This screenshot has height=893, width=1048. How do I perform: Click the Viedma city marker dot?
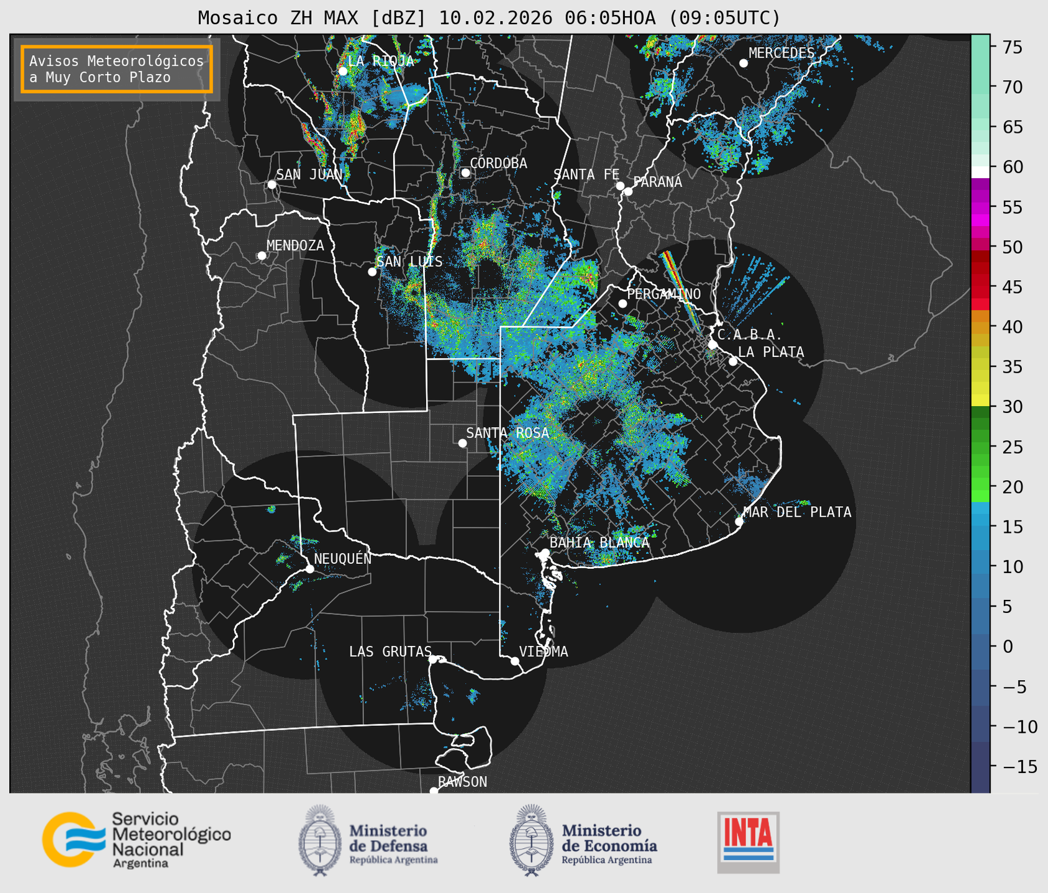coord(515,661)
